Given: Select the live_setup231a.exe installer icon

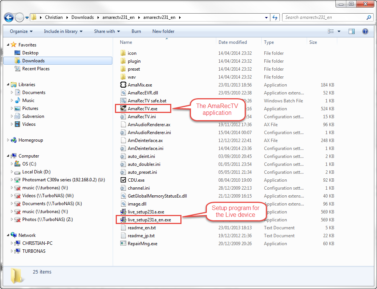Looking at the screenshot, I should click(123, 212).
